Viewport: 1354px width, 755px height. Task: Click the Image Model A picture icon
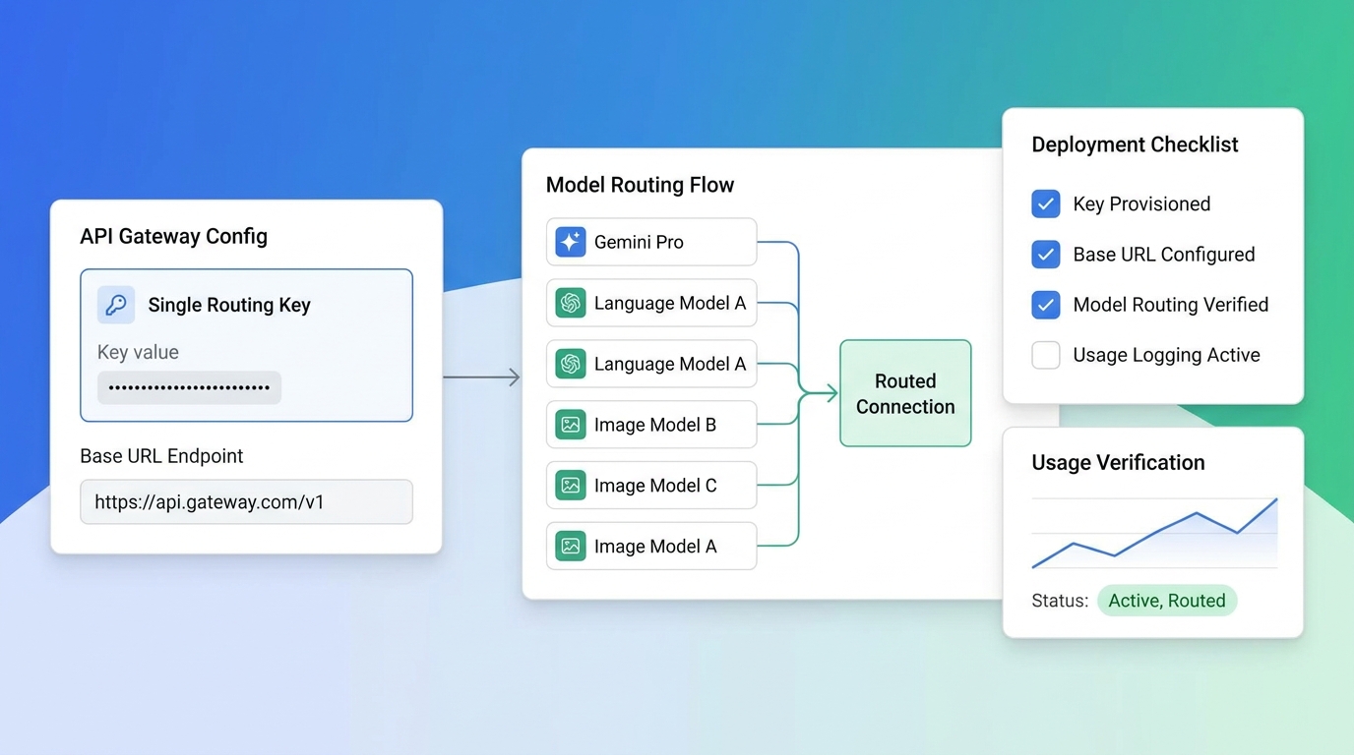tap(570, 547)
